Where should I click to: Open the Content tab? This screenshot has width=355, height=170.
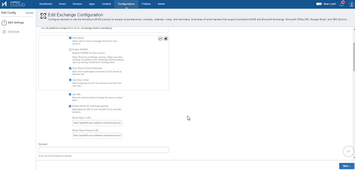click(106, 4)
